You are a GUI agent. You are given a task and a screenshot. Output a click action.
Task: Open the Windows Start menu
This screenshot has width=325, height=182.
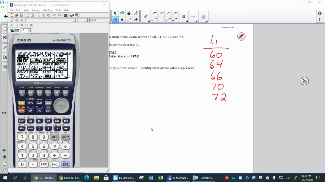(5, 178)
